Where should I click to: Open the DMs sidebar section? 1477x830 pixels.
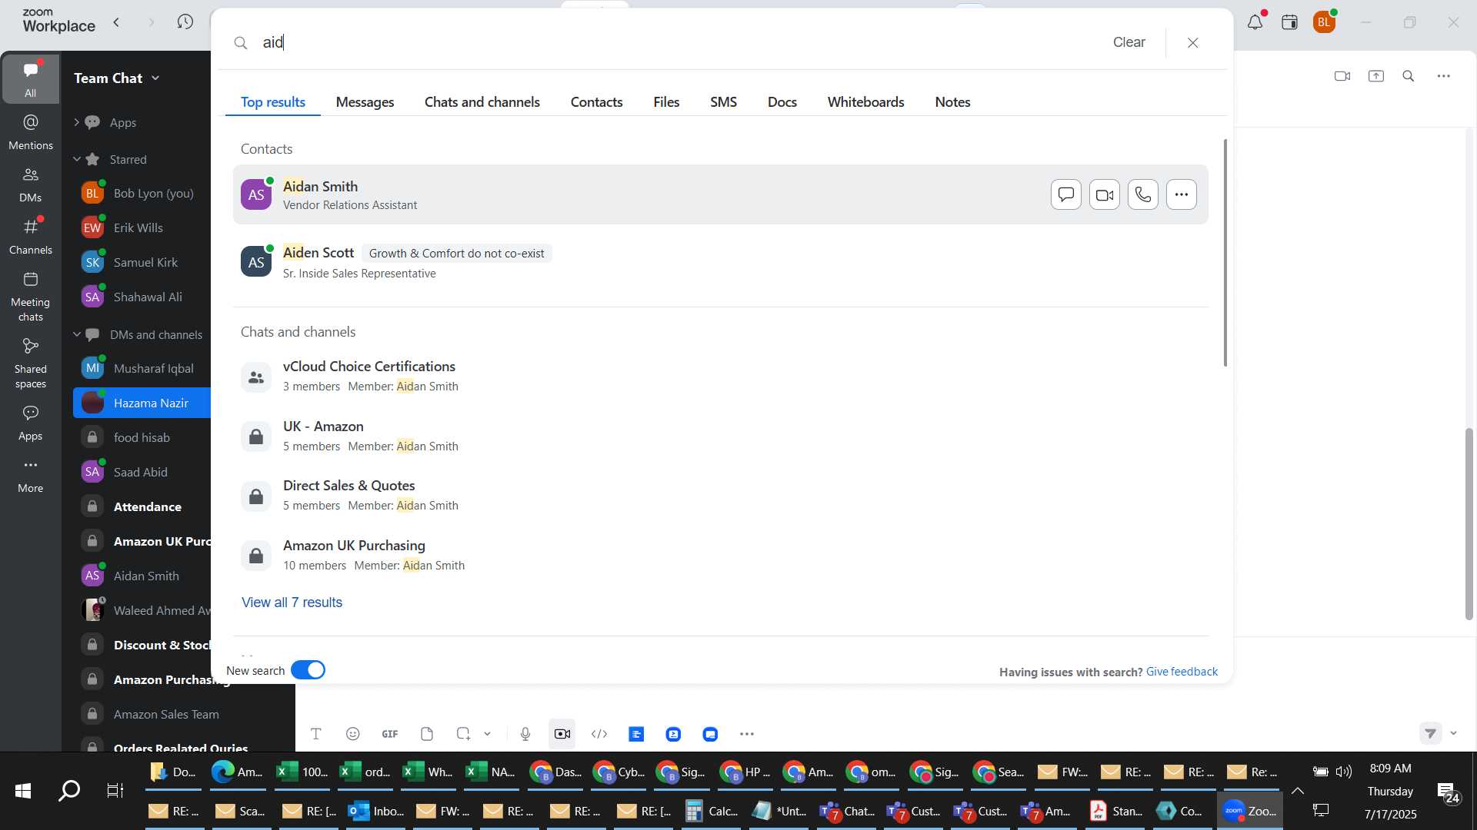tap(31, 184)
